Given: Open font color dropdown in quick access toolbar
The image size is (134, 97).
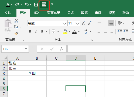Looking at the screenshot, I should [x=12, y=4].
